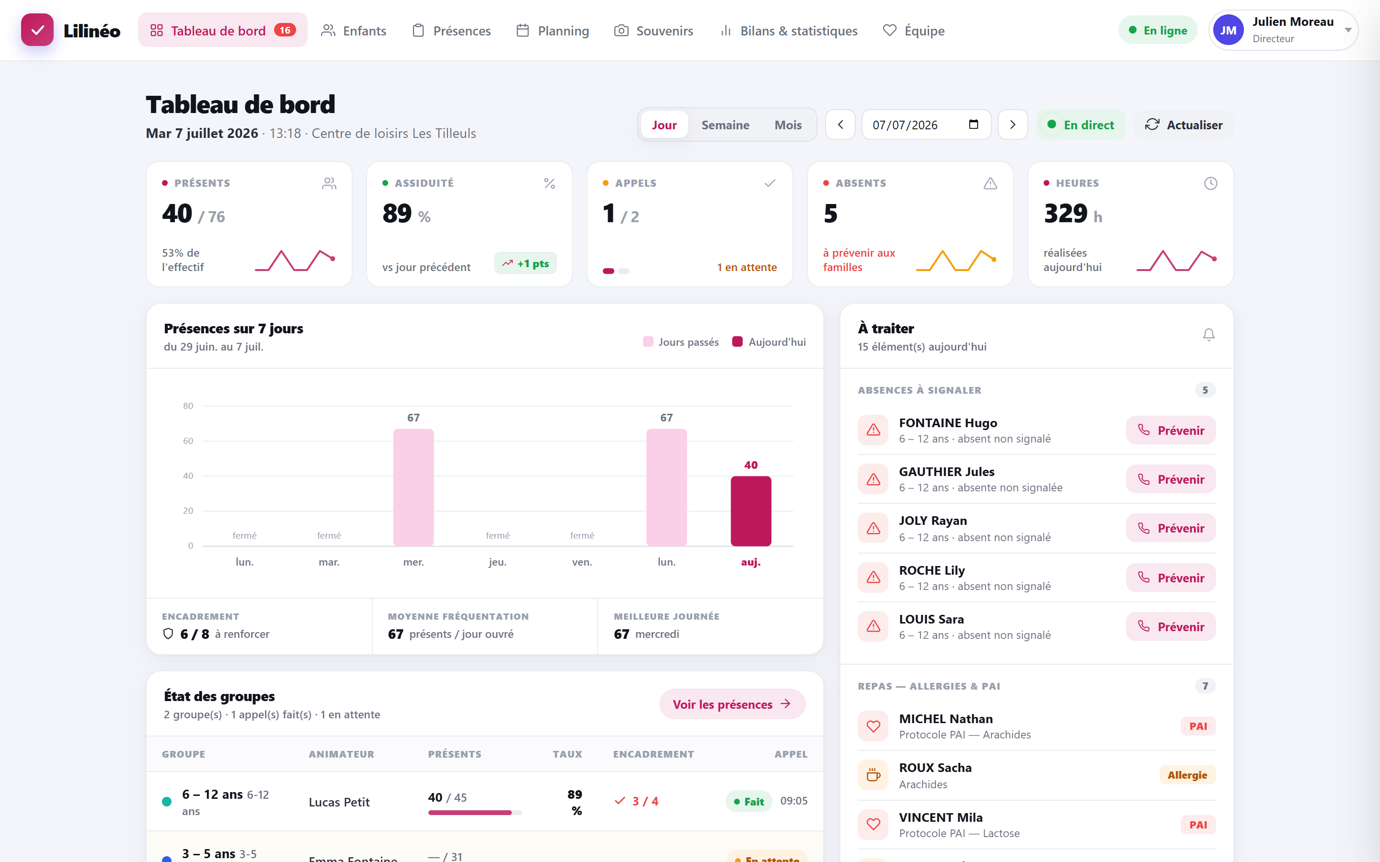
Task: Switch the period view to Mois
Action: [x=788, y=125]
